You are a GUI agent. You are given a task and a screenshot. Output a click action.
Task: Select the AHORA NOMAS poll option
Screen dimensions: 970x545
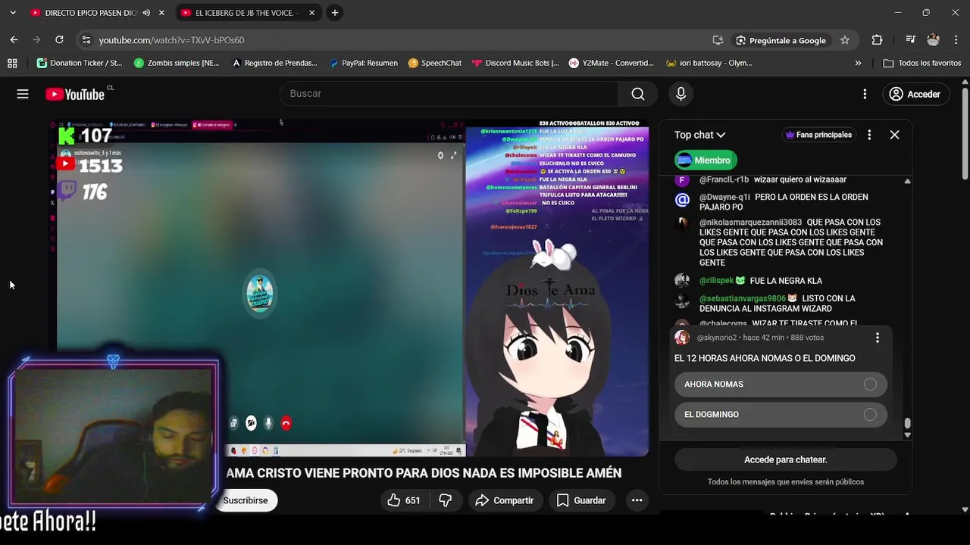click(x=781, y=385)
